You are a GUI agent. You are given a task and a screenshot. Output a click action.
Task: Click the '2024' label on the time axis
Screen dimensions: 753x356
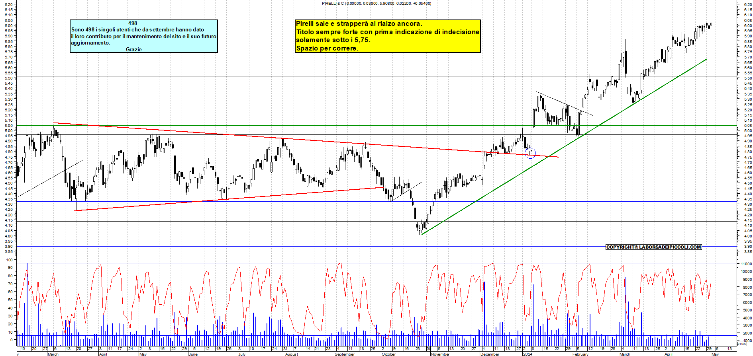coord(527,354)
